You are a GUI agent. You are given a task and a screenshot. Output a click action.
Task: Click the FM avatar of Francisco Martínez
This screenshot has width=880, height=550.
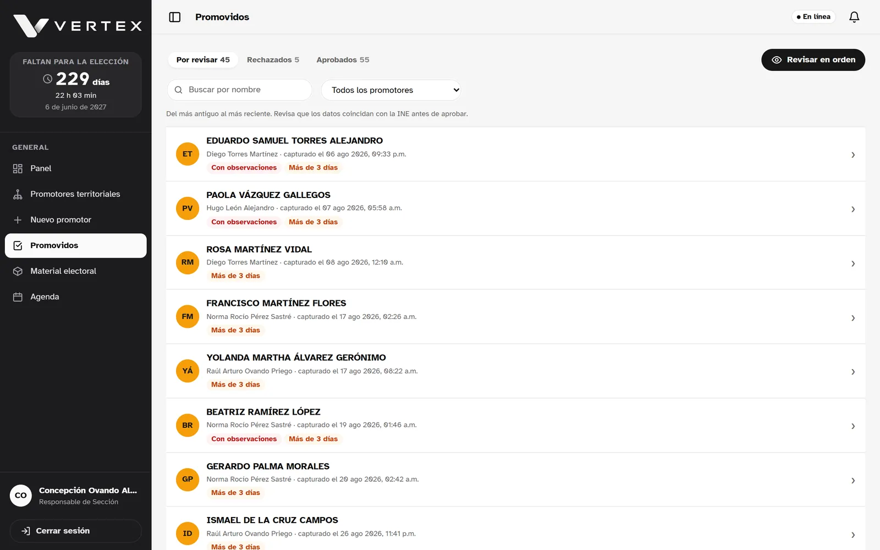click(188, 317)
